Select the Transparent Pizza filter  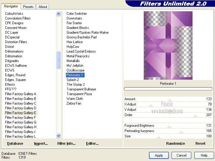point(79,94)
